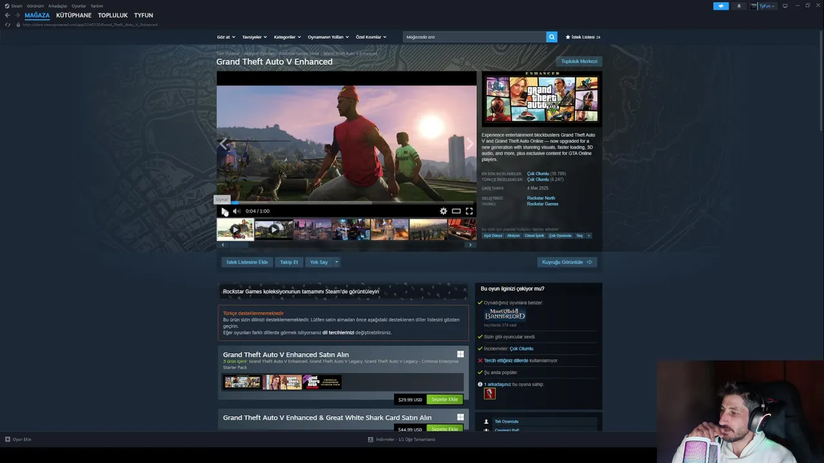Show previous media with the left overlay arrow
Screen dimensions: 824x463
pos(223,144)
